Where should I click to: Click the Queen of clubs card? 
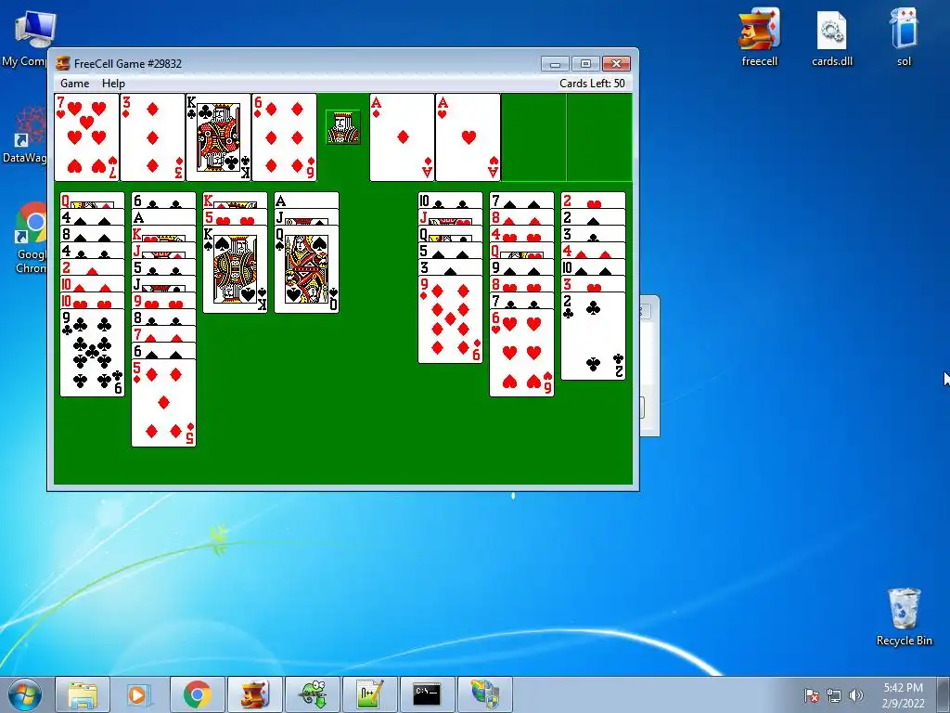(450, 234)
